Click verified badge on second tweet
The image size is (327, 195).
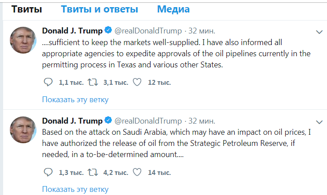[x=108, y=121]
